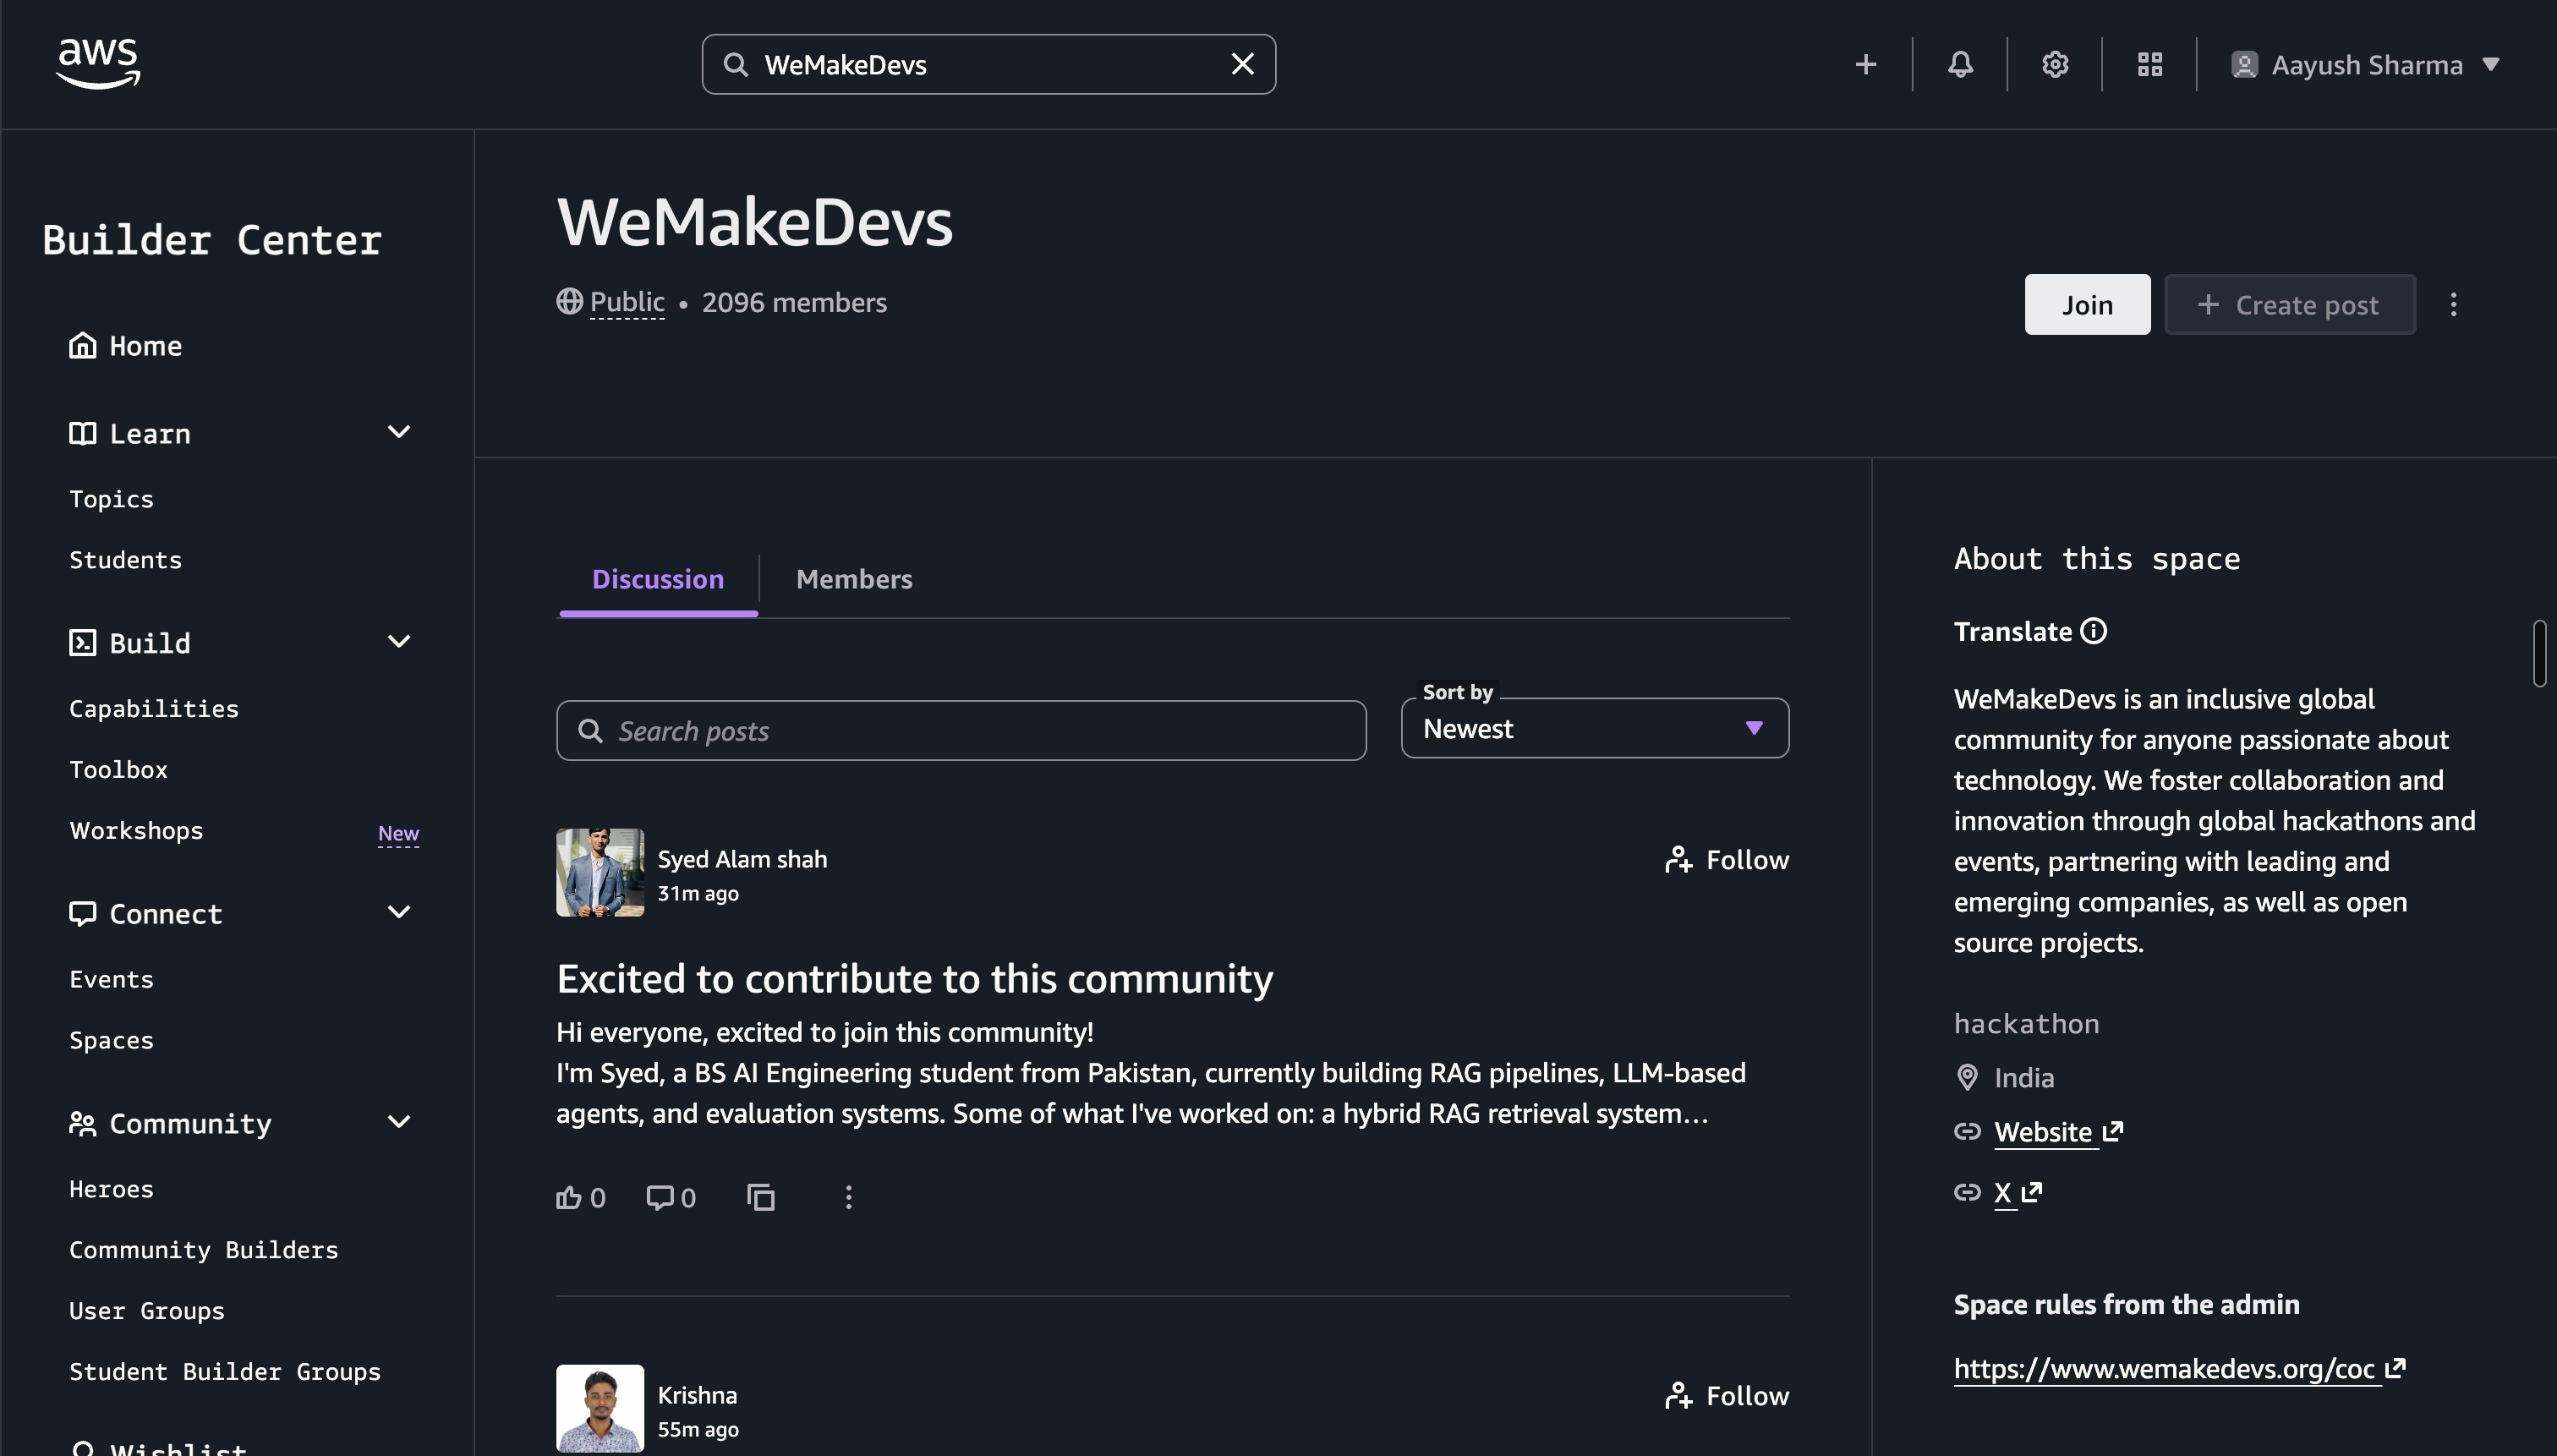Open Toolbox in sidebar
The image size is (2557, 1456).
pyautogui.click(x=118, y=770)
